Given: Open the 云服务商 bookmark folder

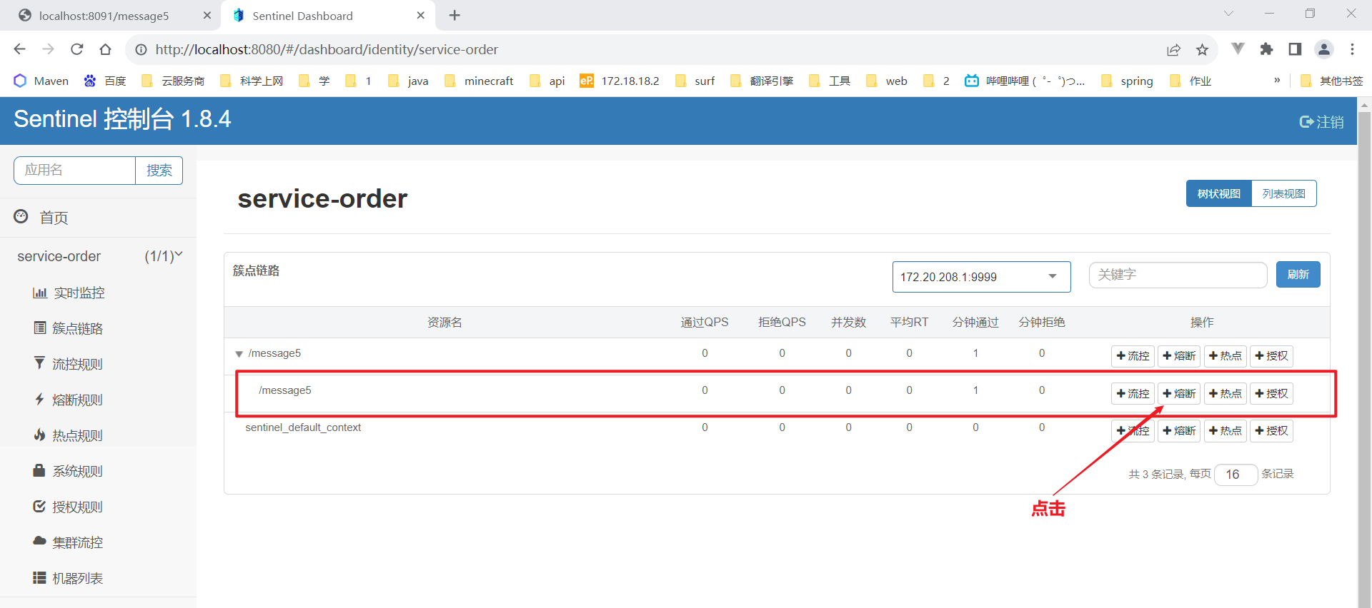Looking at the screenshot, I should coord(174,81).
